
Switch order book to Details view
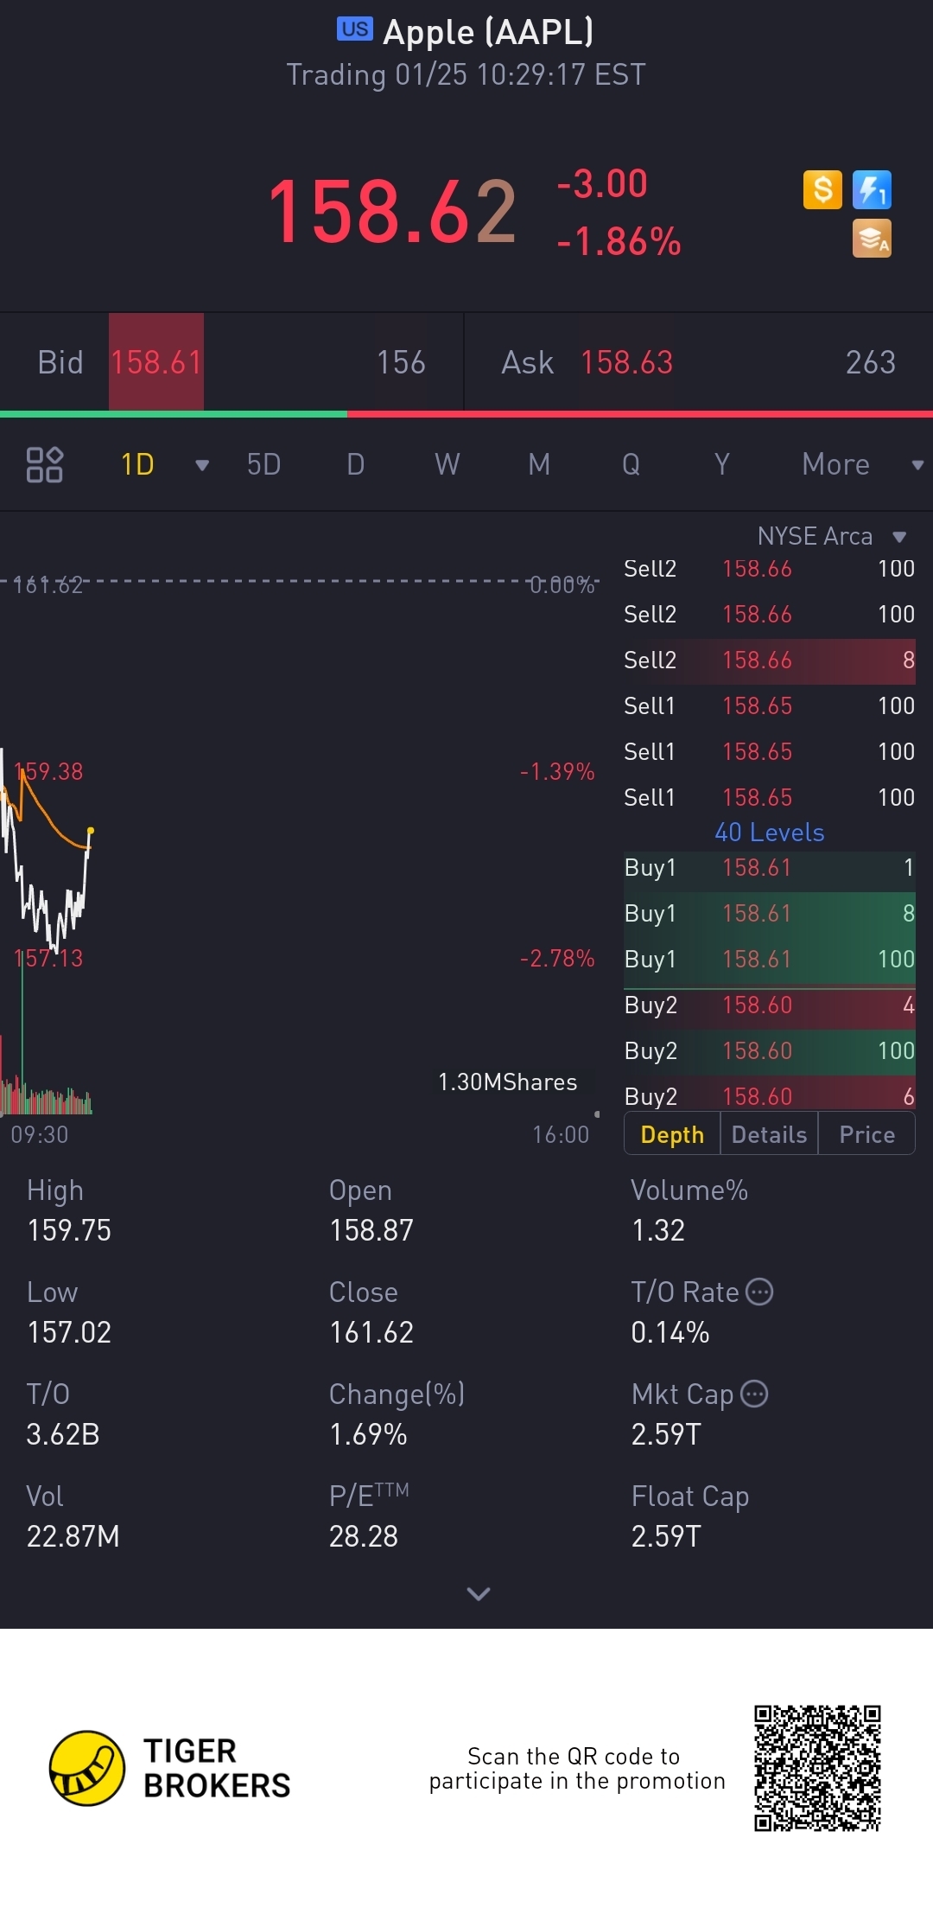click(769, 1134)
